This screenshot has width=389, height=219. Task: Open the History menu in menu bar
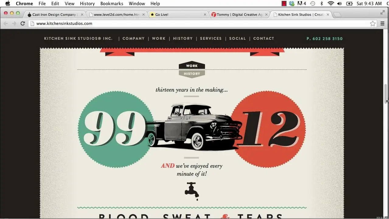click(87, 4)
